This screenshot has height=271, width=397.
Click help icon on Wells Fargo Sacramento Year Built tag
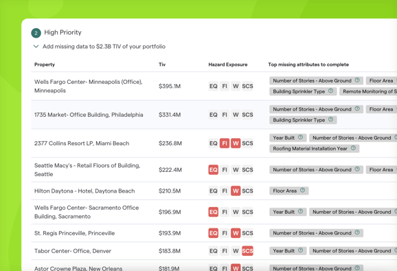pos(300,211)
